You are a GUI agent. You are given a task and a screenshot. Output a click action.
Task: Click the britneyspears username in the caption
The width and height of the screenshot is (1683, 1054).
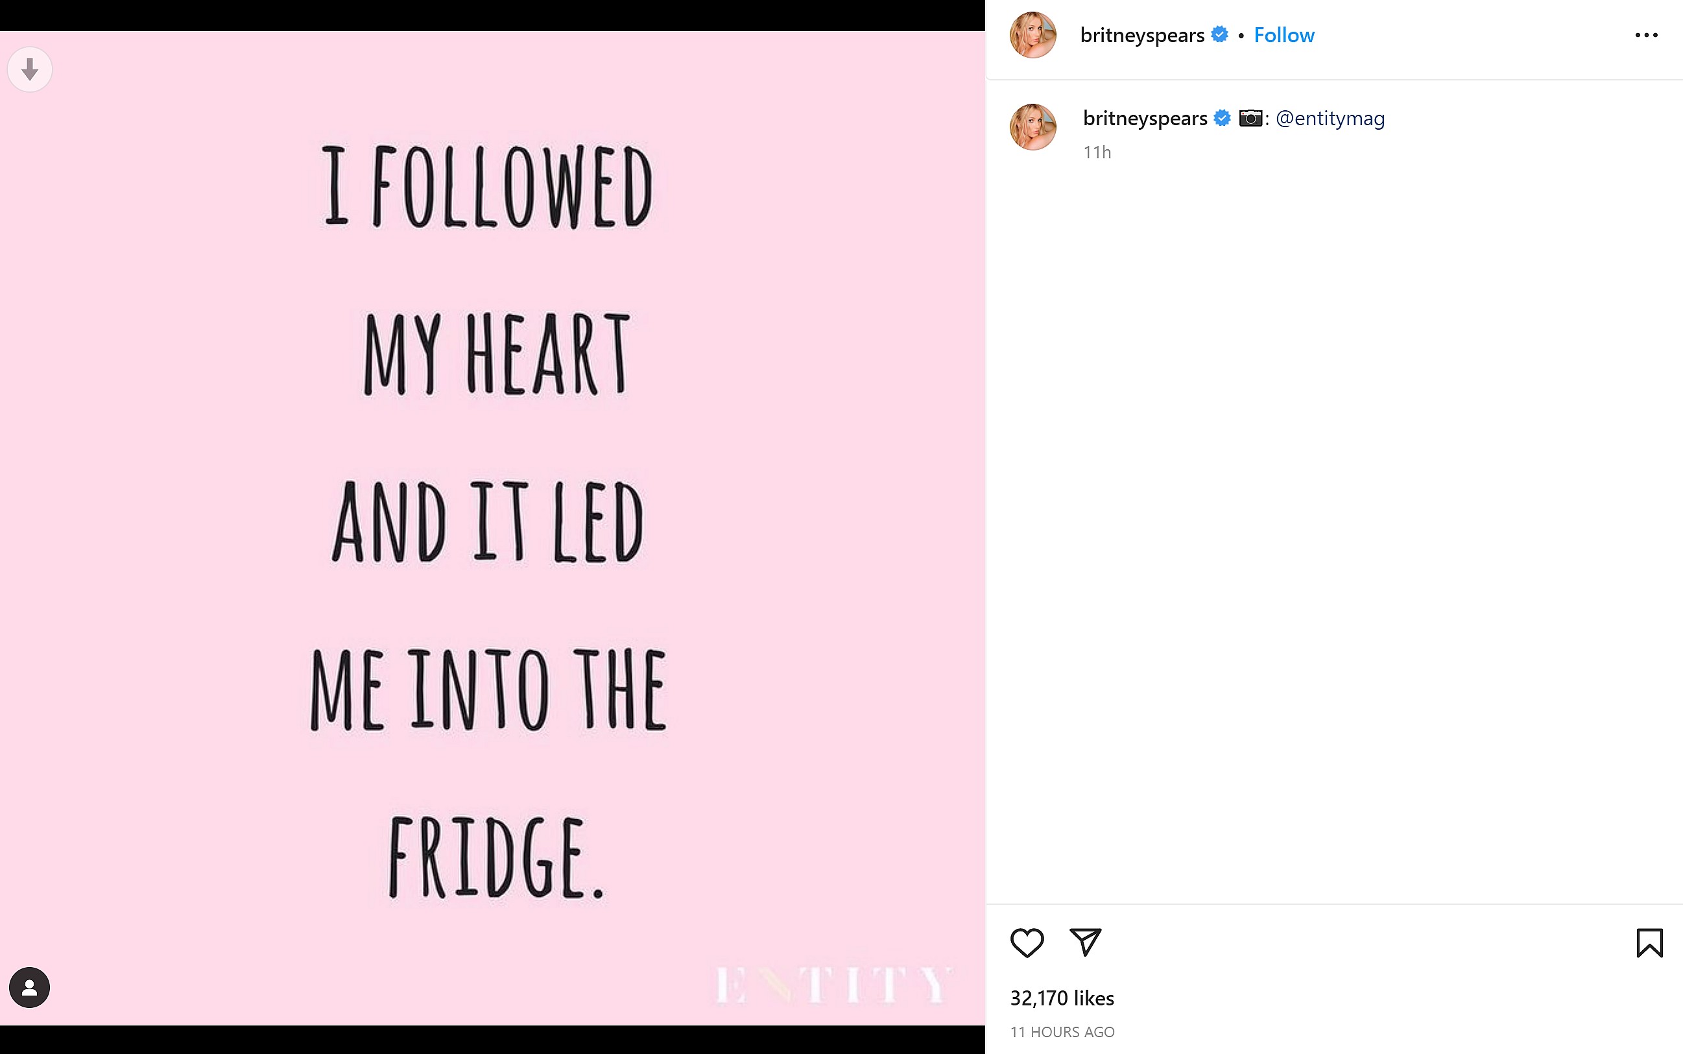(x=1144, y=118)
